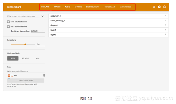Select WALL horizontal axis button

pyautogui.click(x=38, y=58)
